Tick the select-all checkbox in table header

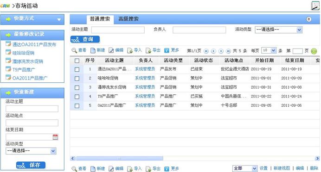[77, 61]
